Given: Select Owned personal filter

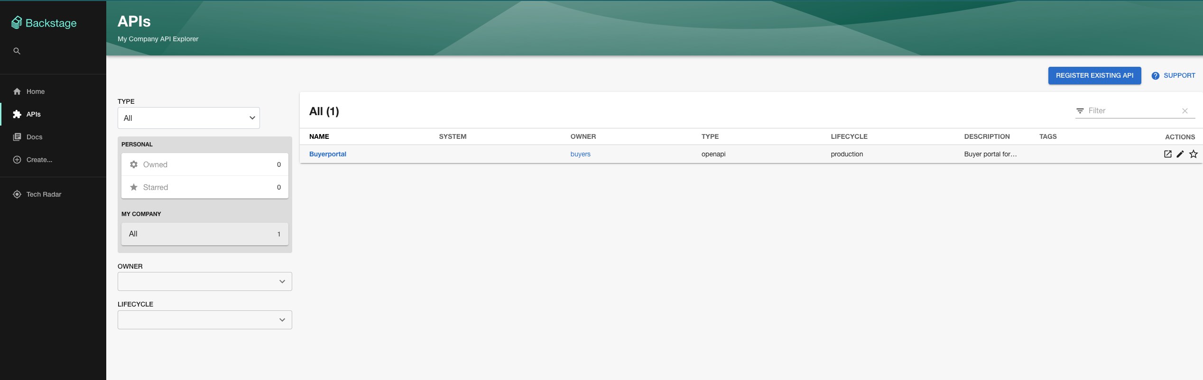Looking at the screenshot, I should pyautogui.click(x=205, y=164).
